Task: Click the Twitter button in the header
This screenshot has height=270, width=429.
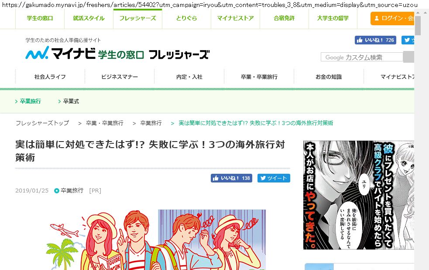Action: point(408,40)
